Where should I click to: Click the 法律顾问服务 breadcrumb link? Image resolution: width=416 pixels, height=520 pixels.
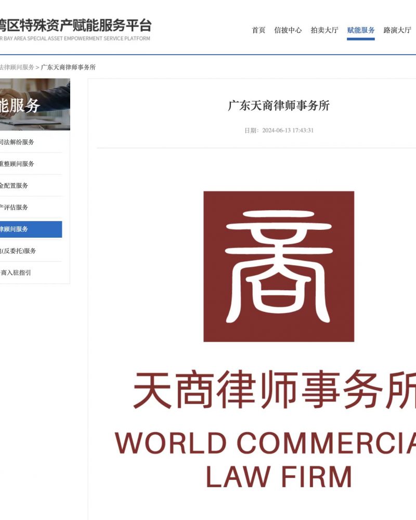click(17, 67)
